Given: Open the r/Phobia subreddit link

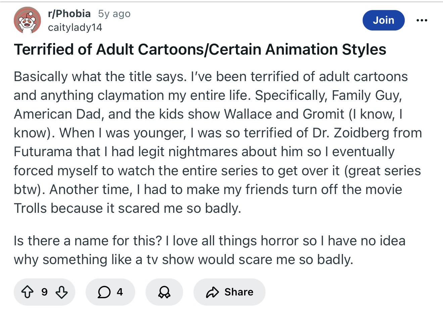Looking at the screenshot, I should [69, 14].
